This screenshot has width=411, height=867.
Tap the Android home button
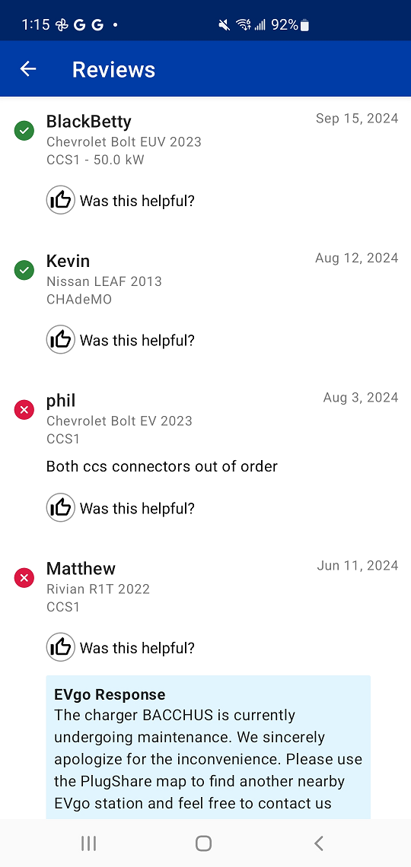tap(203, 843)
